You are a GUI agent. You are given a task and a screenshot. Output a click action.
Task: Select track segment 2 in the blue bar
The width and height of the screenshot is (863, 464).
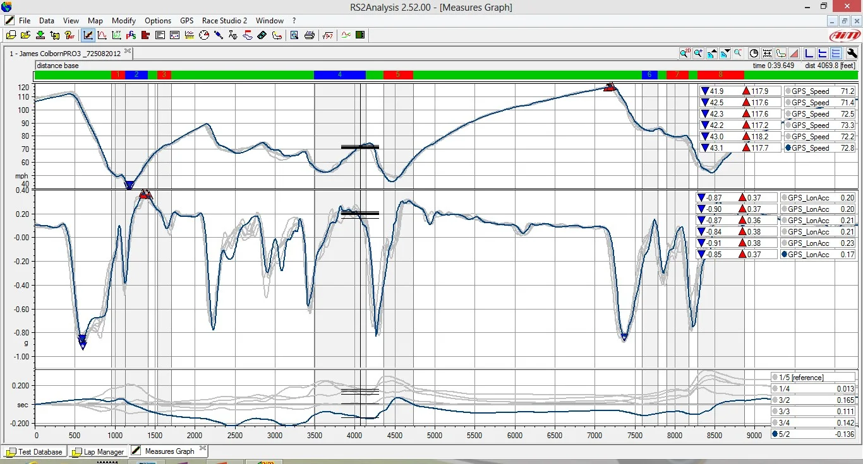point(136,74)
